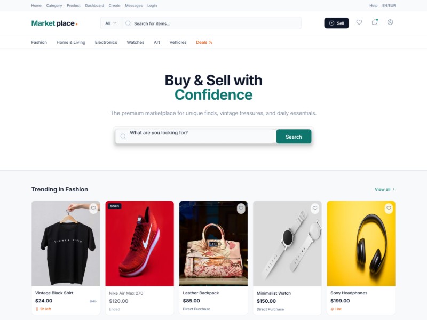Screen dimensions: 427x320
Task: Select the Deals % menu item
Action: coord(204,42)
